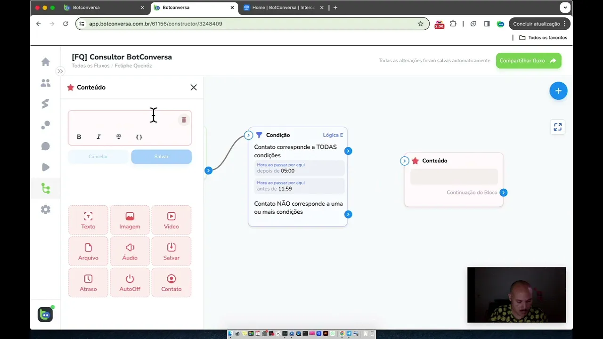Click the Compartilhar fluxo button

529,61
